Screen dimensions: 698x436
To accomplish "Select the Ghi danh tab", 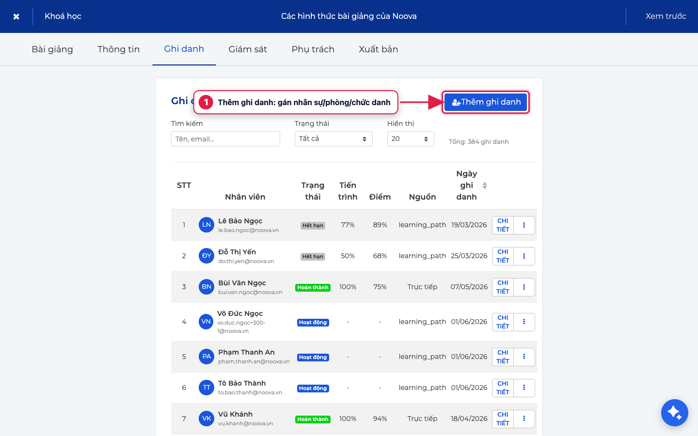I will pyautogui.click(x=184, y=49).
